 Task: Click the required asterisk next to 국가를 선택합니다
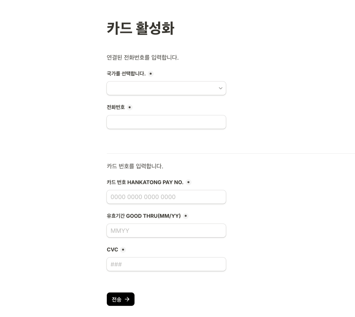[x=150, y=73]
